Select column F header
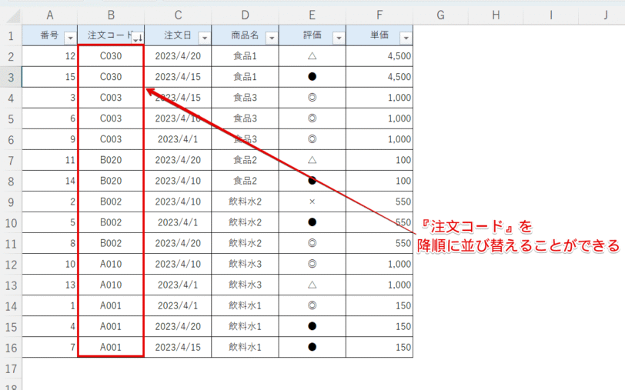 pos(379,15)
